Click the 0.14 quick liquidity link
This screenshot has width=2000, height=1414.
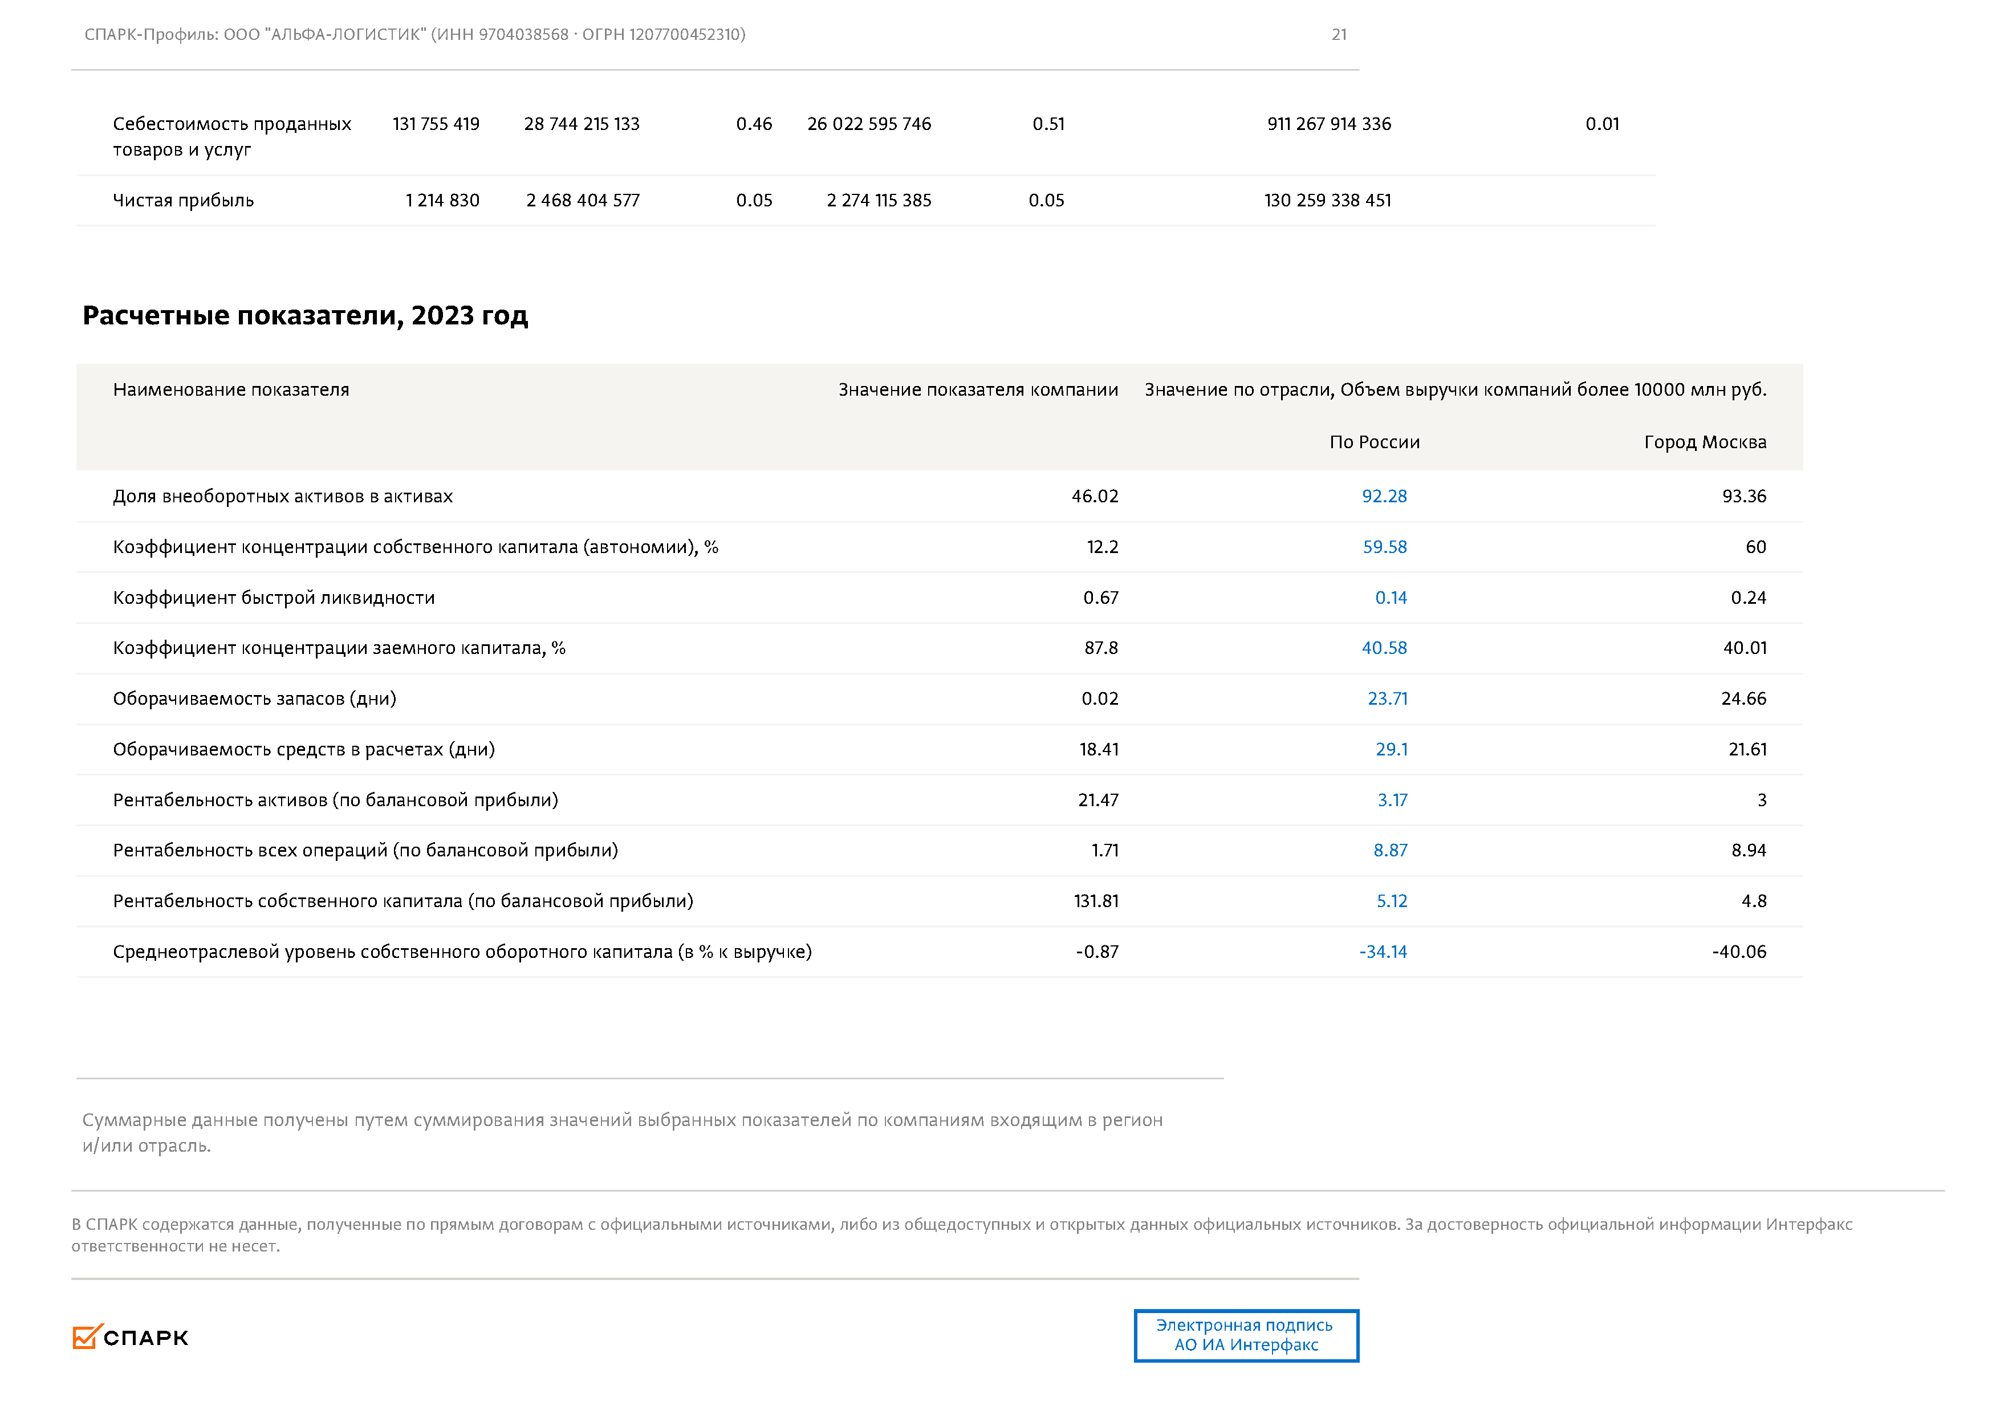1390,598
